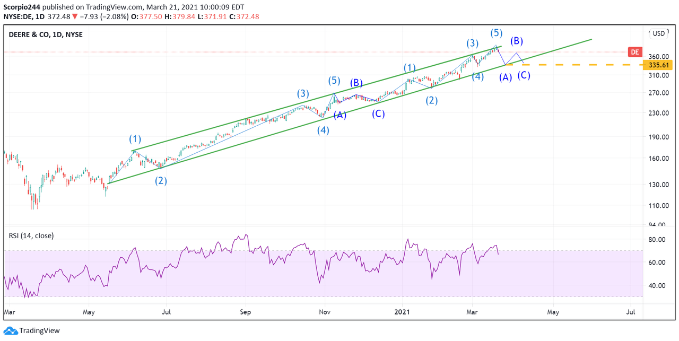The height and width of the screenshot is (341, 679).
Task: Select projected (A) wave label beside dashed line
Action: 506,77
